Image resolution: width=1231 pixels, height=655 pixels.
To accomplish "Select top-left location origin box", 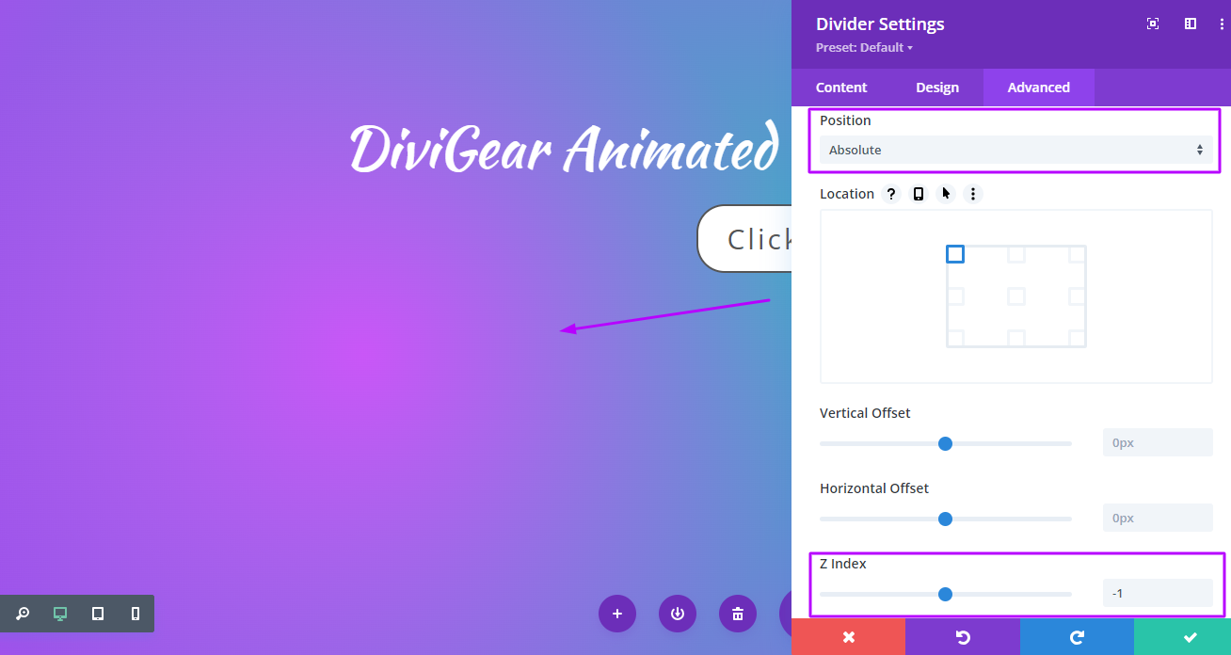I will (955, 254).
